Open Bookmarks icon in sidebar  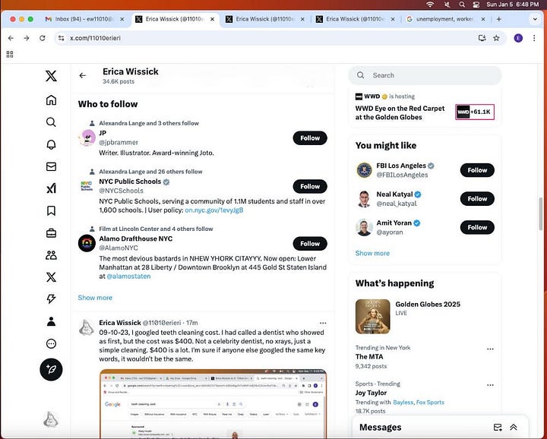click(51, 210)
